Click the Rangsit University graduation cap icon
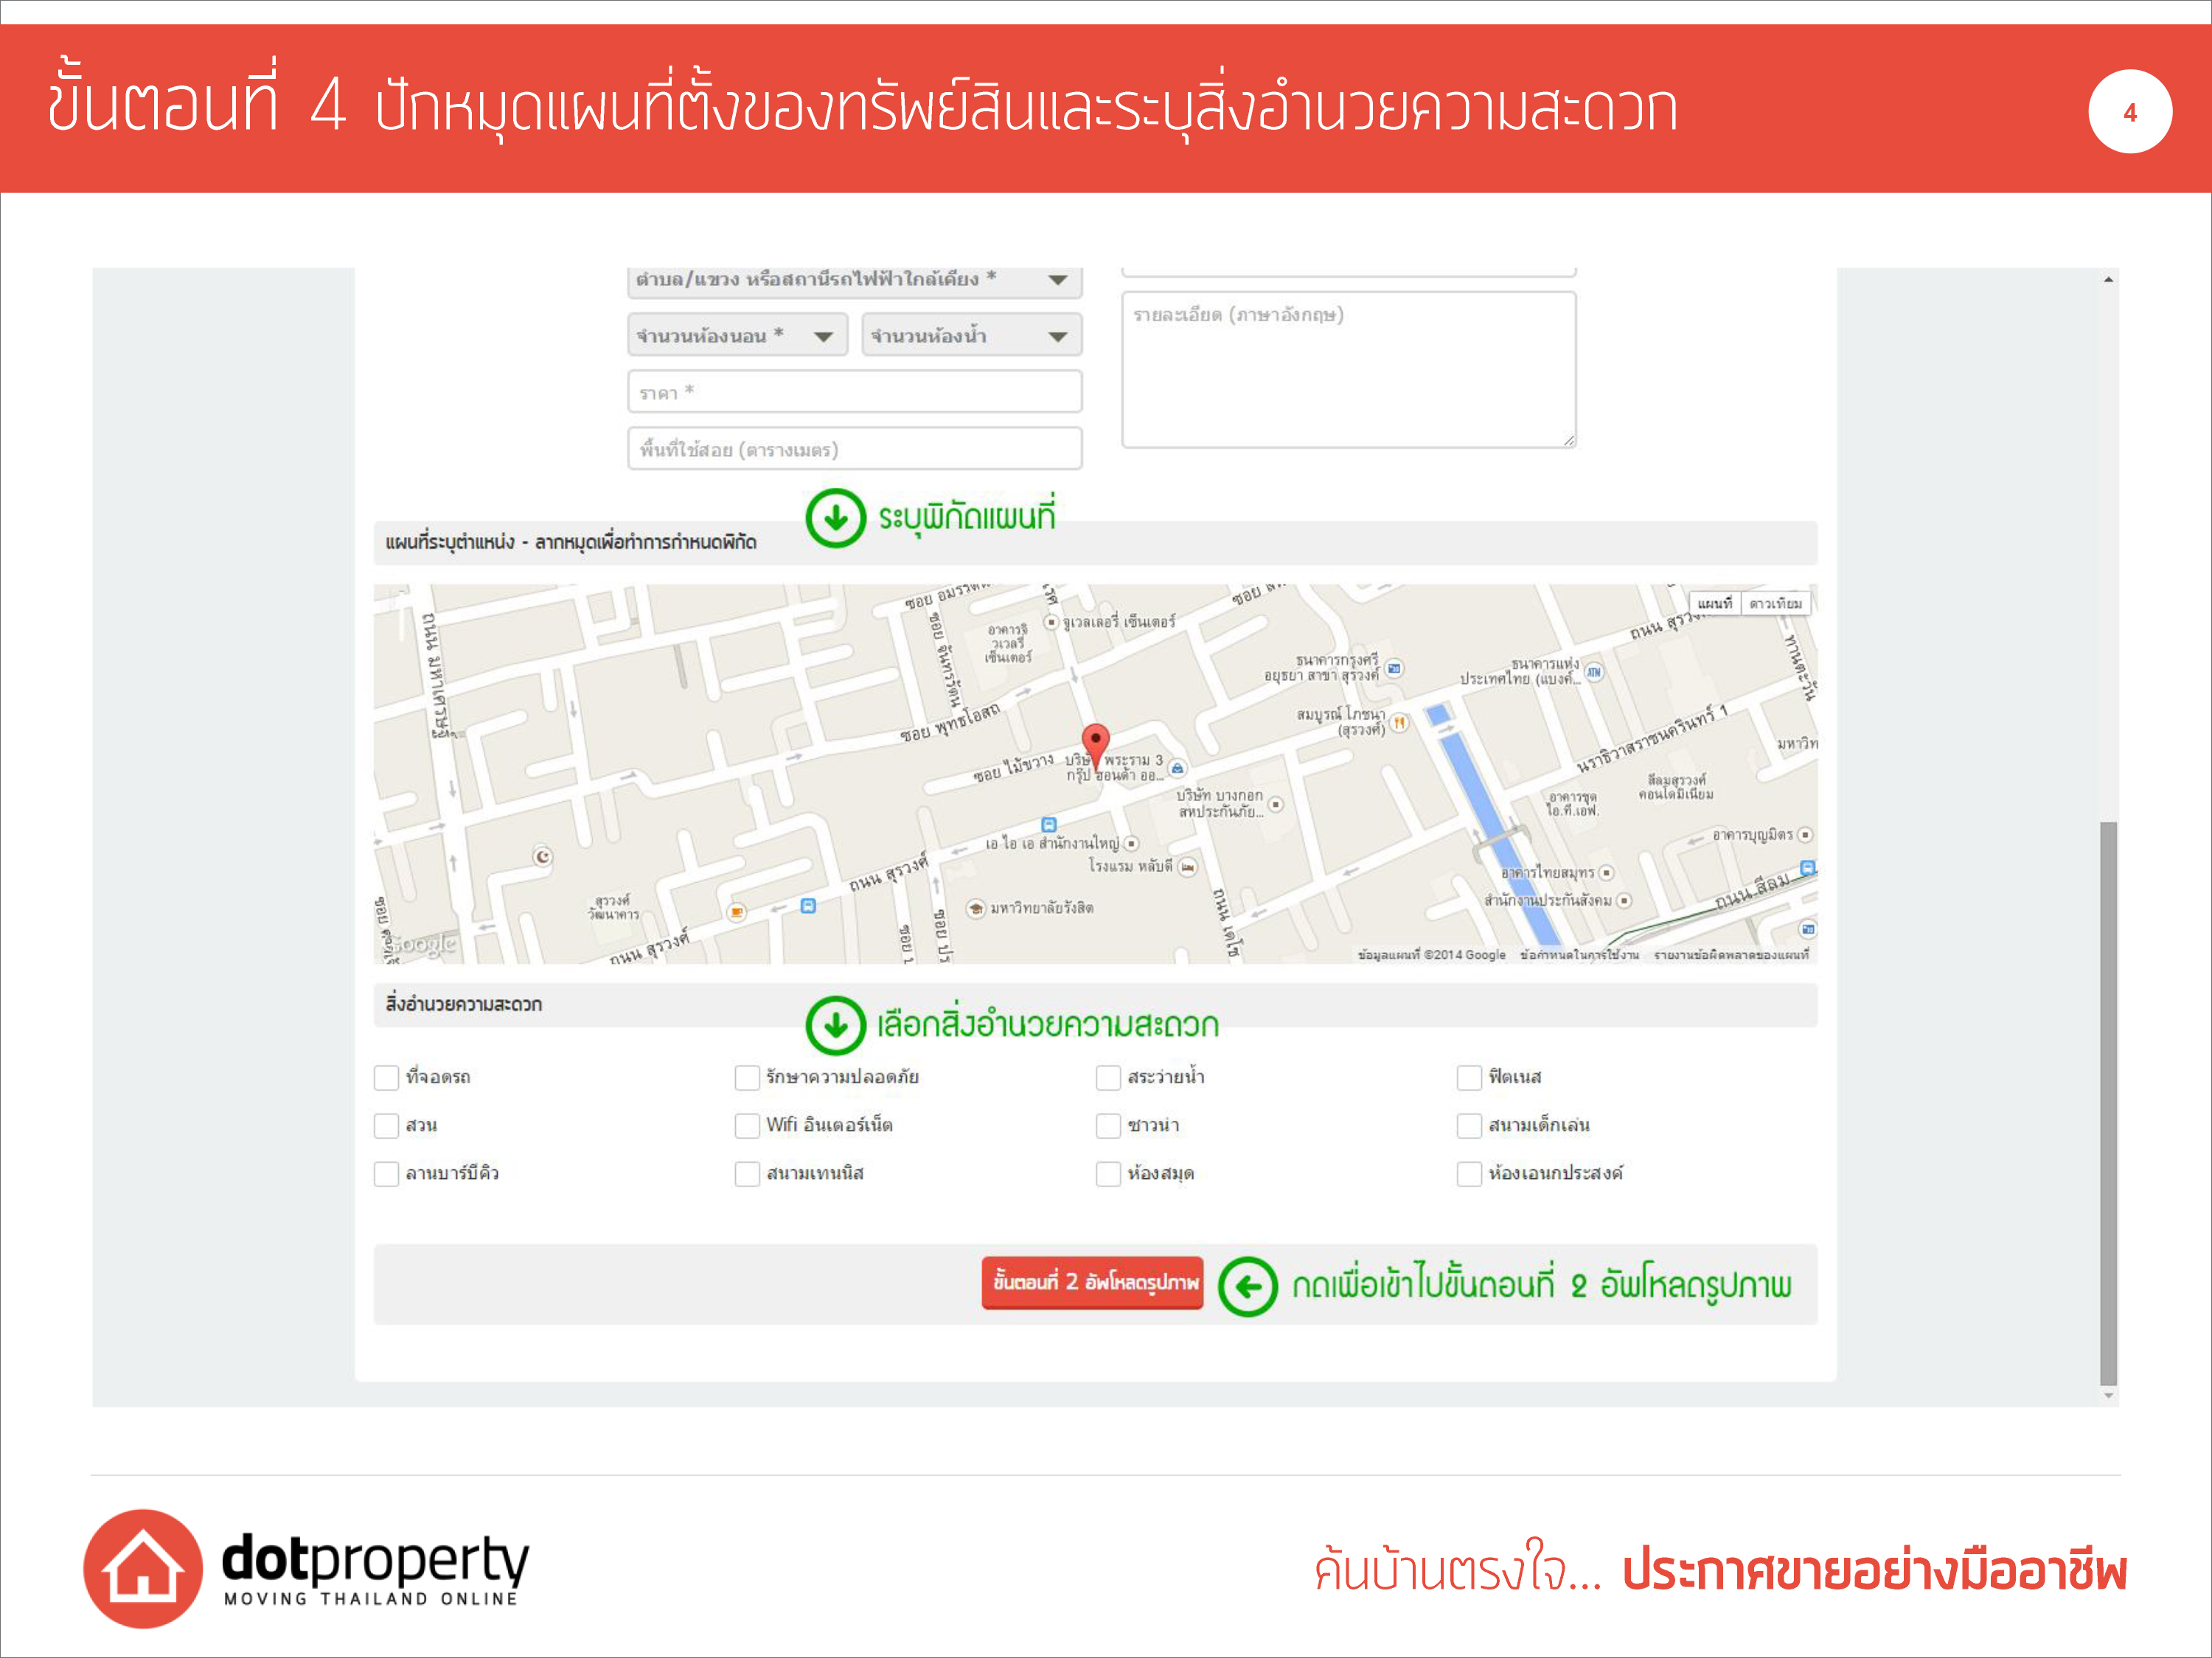The image size is (2212, 1658). [x=975, y=907]
